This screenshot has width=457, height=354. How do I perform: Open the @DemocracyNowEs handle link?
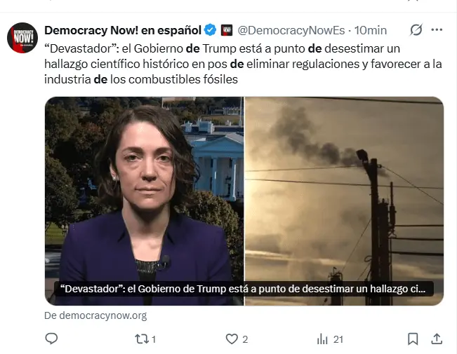coord(291,30)
